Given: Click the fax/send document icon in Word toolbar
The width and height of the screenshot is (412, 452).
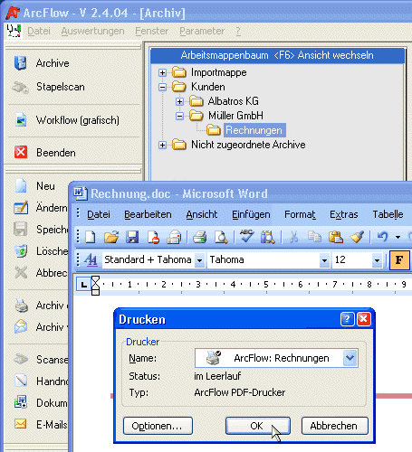Looking at the screenshot, I should tap(175, 237).
